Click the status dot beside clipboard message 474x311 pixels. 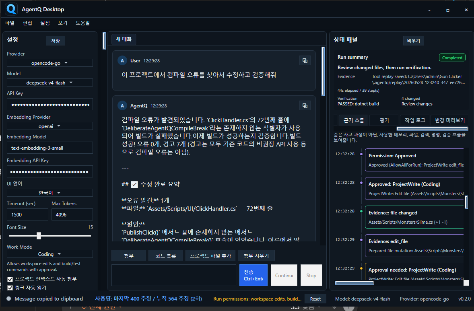click(9, 299)
